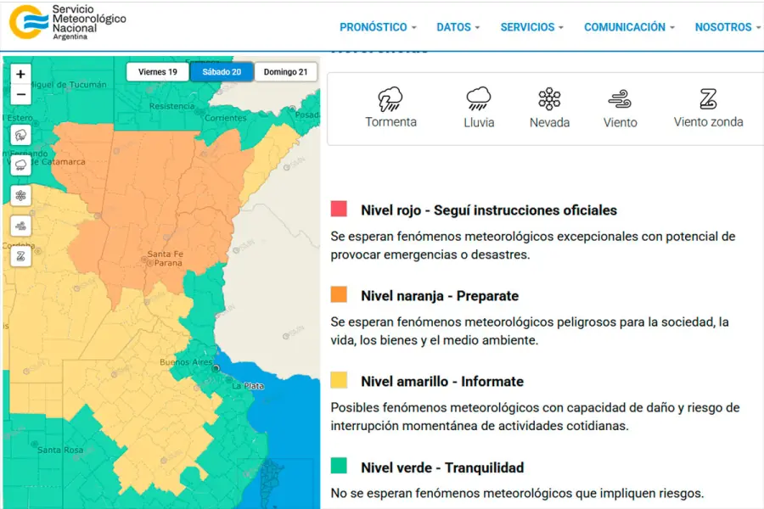This screenshot has height=509, width=764.
Task: Open the DATOS dropdown menu
Action: point(458,27)
